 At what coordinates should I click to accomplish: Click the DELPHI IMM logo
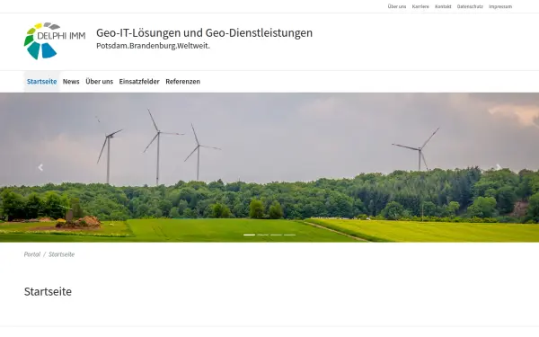pyautogui.click(x=55, y=41)
